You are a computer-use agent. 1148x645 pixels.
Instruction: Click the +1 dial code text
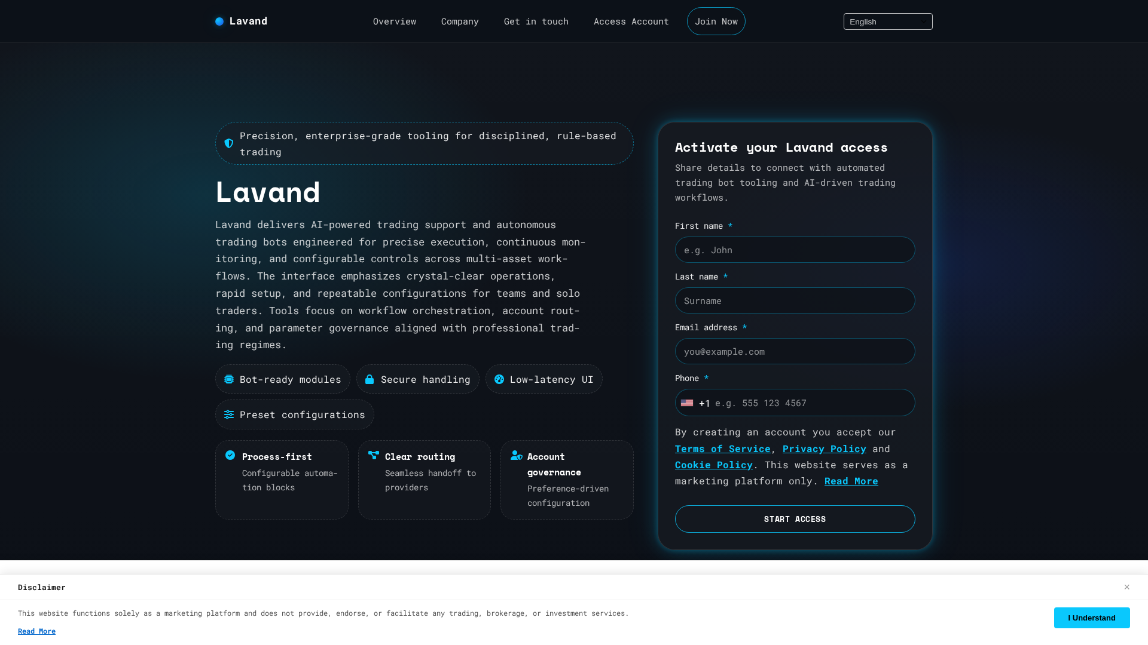click(x=704, y=404)
